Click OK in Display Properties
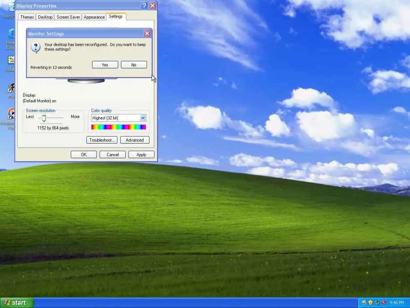This screenshot has width=410, height=308. [x=84, y=154]
